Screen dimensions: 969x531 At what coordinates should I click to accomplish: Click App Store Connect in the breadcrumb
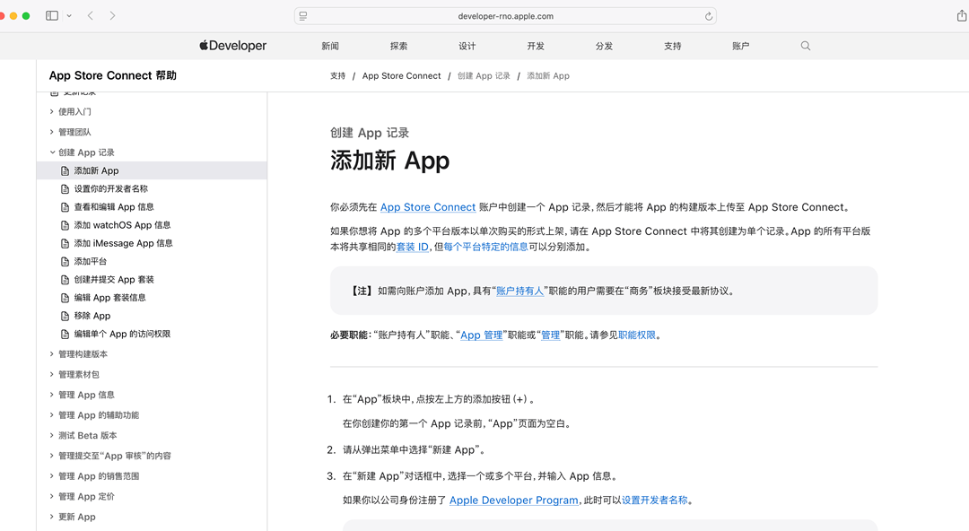click(x=402, y=76)
